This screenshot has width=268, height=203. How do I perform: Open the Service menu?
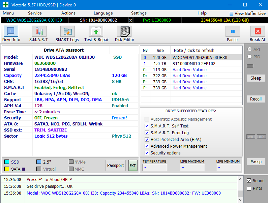click(35, 13)
